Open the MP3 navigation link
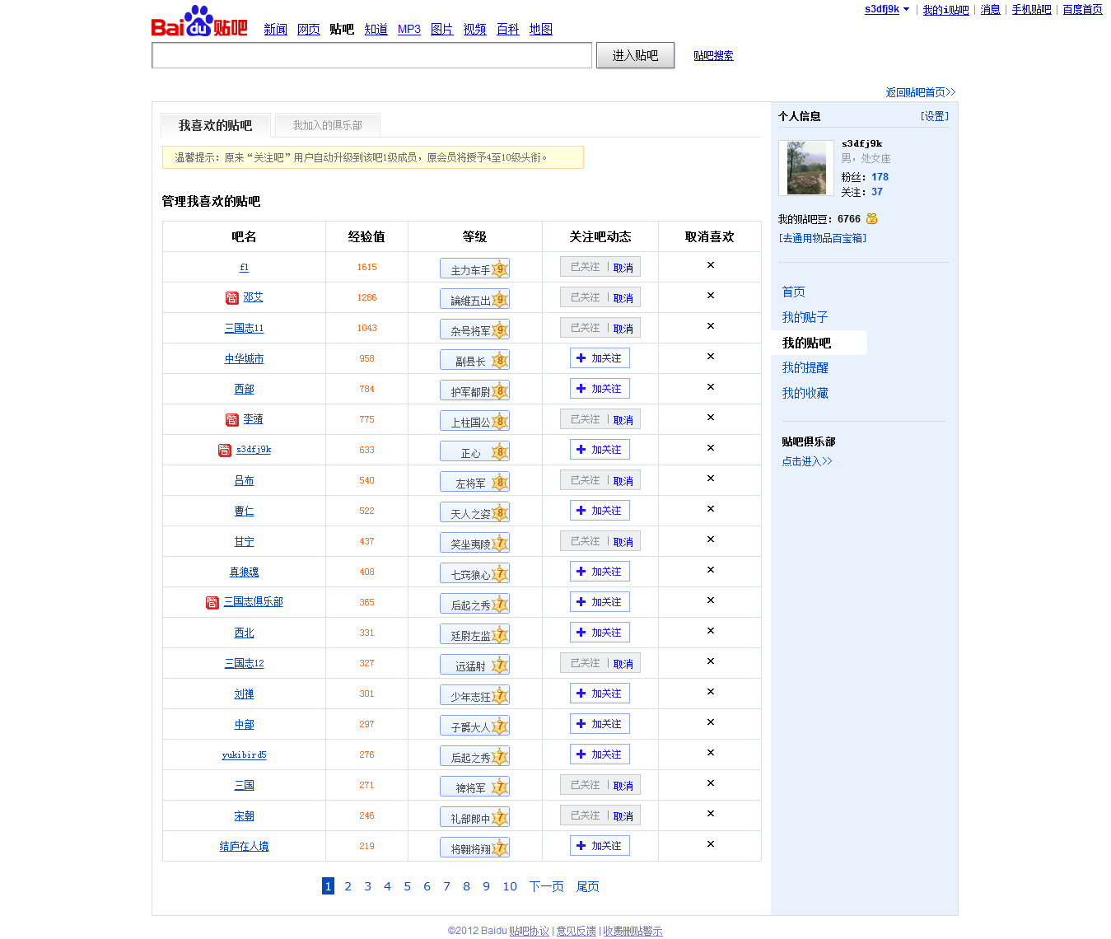 (x=409, y=29)
